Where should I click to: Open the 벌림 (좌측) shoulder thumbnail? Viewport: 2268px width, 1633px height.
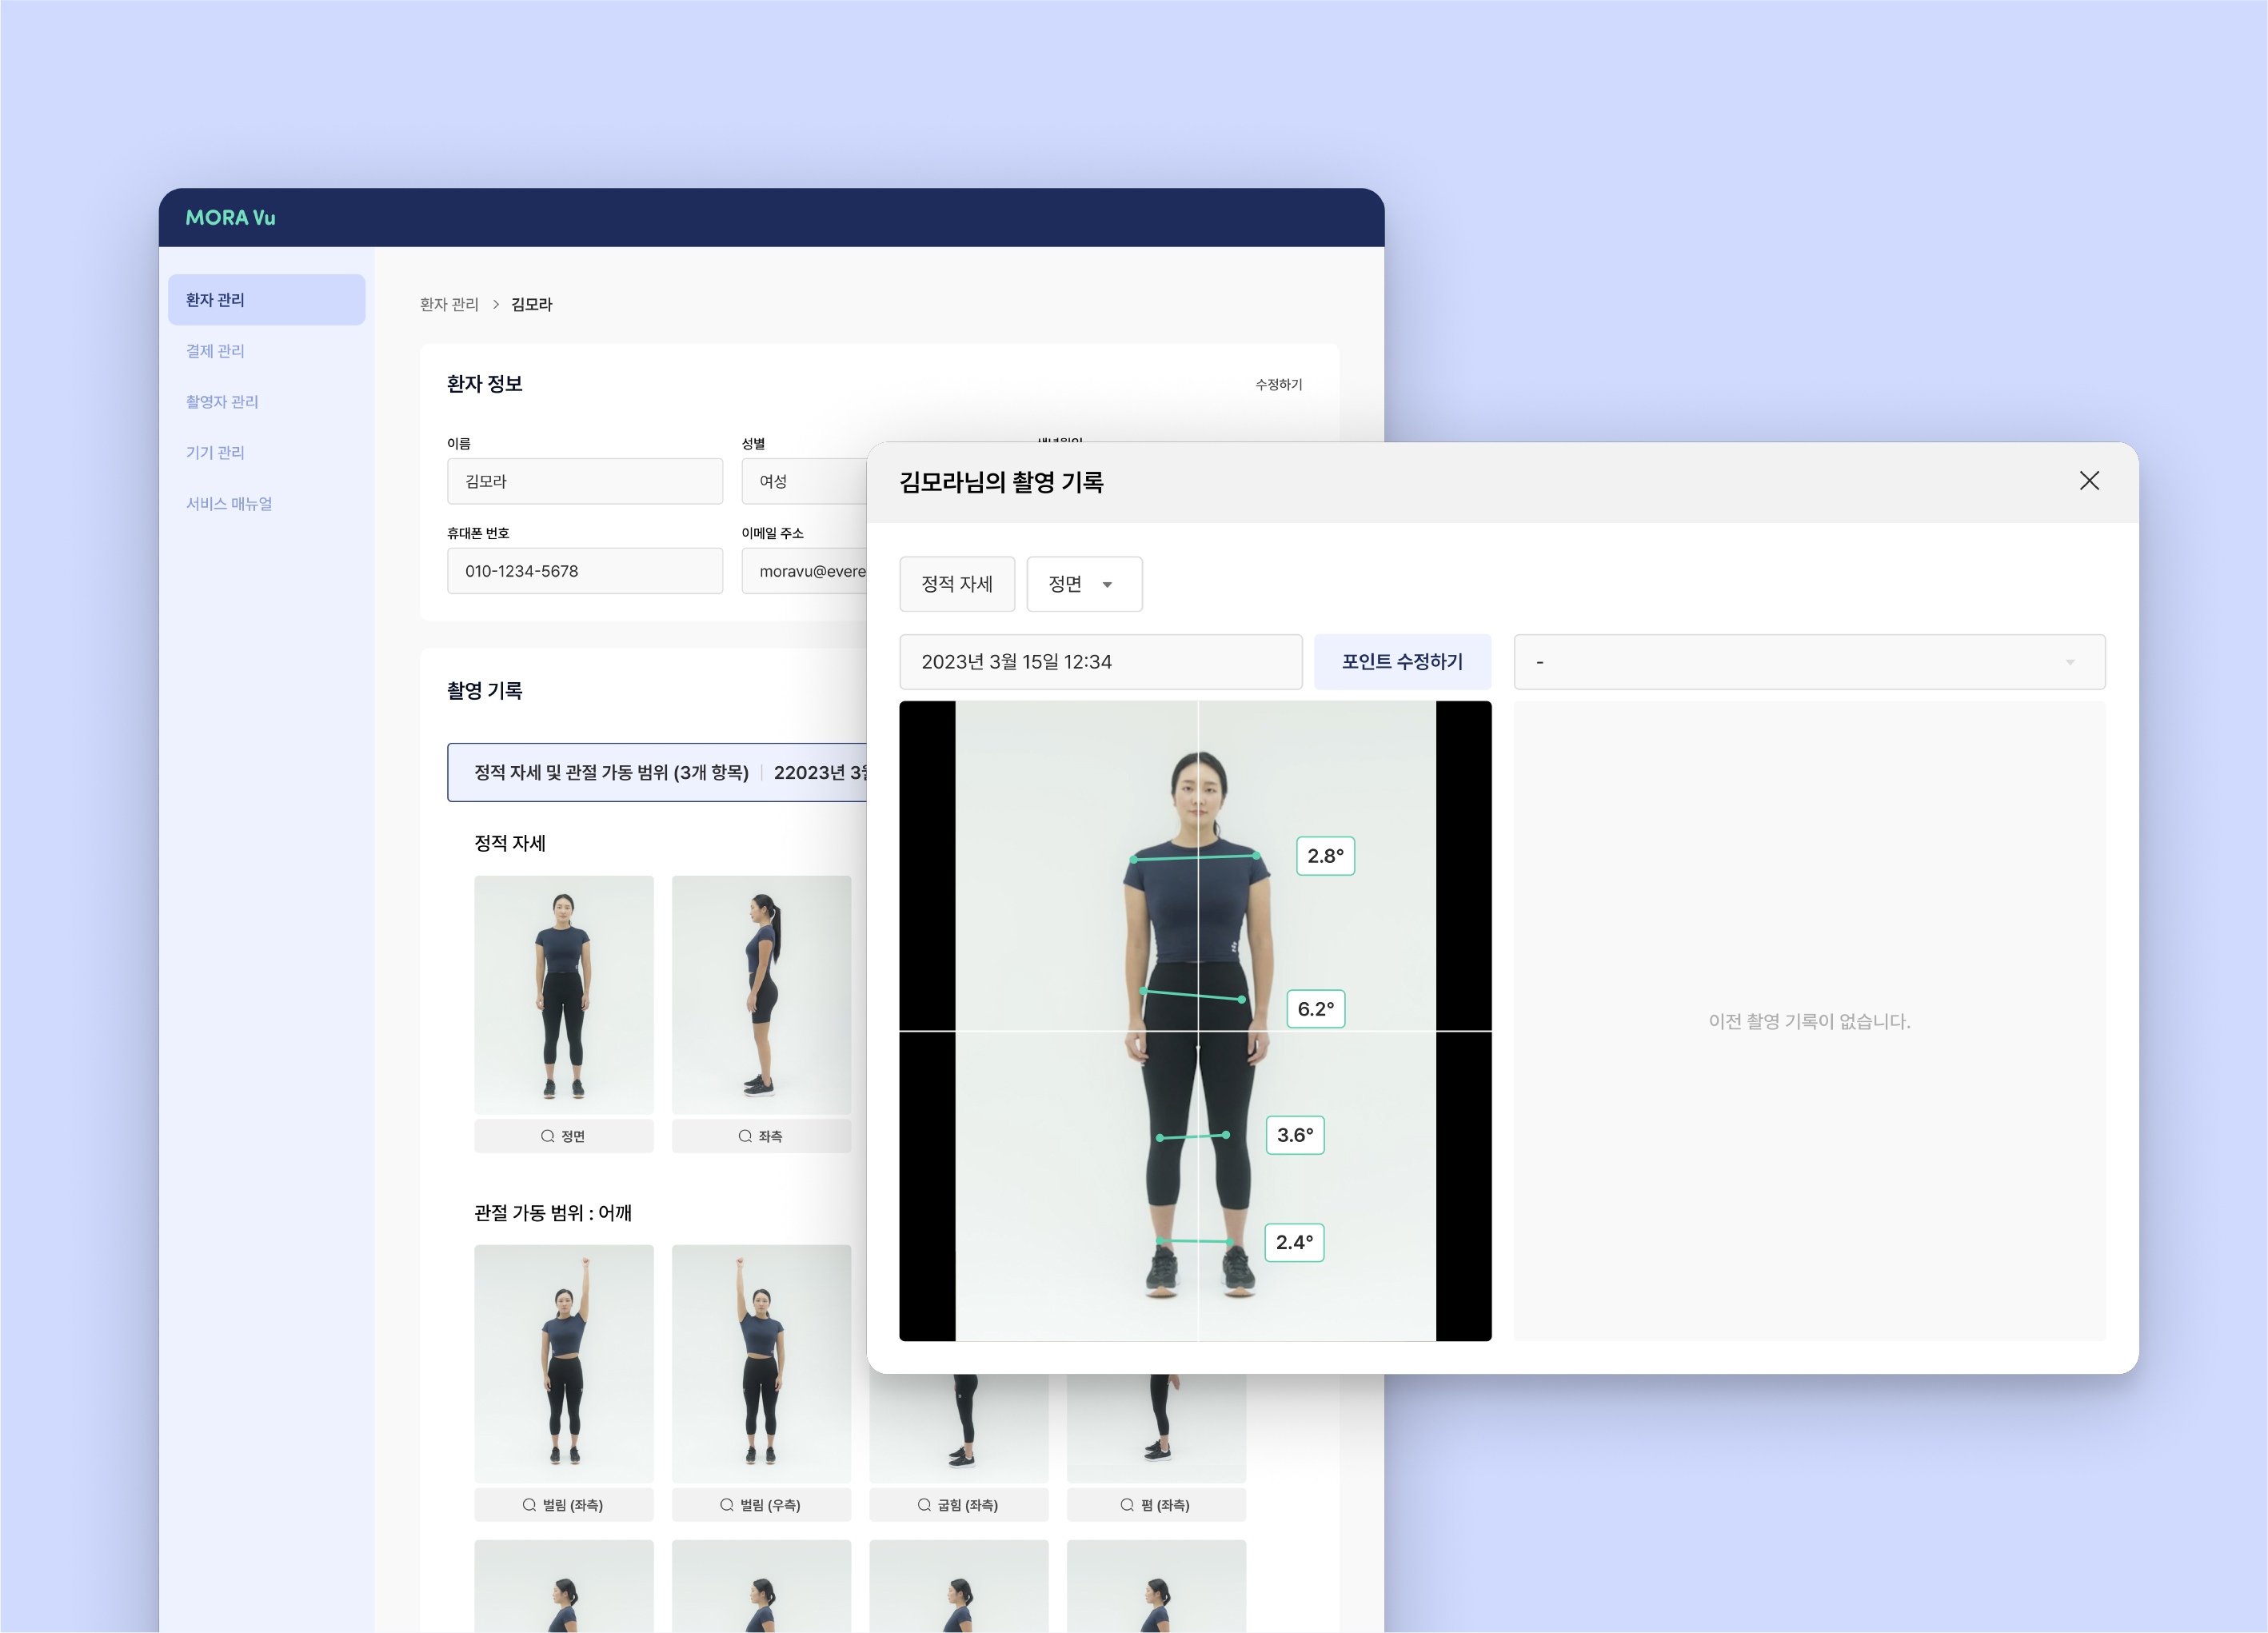564,1363
